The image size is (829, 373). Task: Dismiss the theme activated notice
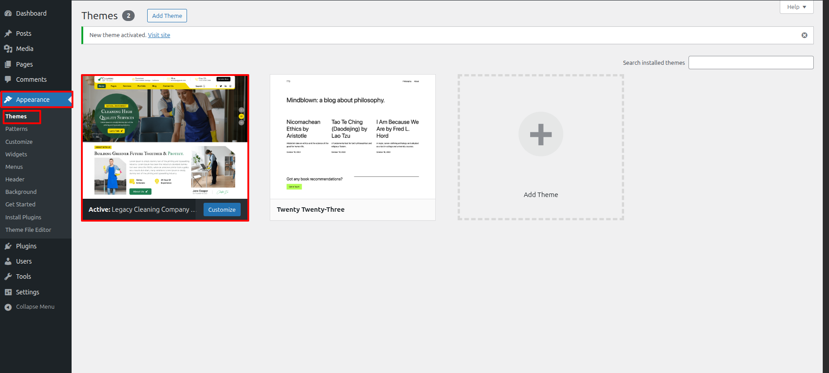[x=804, y=35]
